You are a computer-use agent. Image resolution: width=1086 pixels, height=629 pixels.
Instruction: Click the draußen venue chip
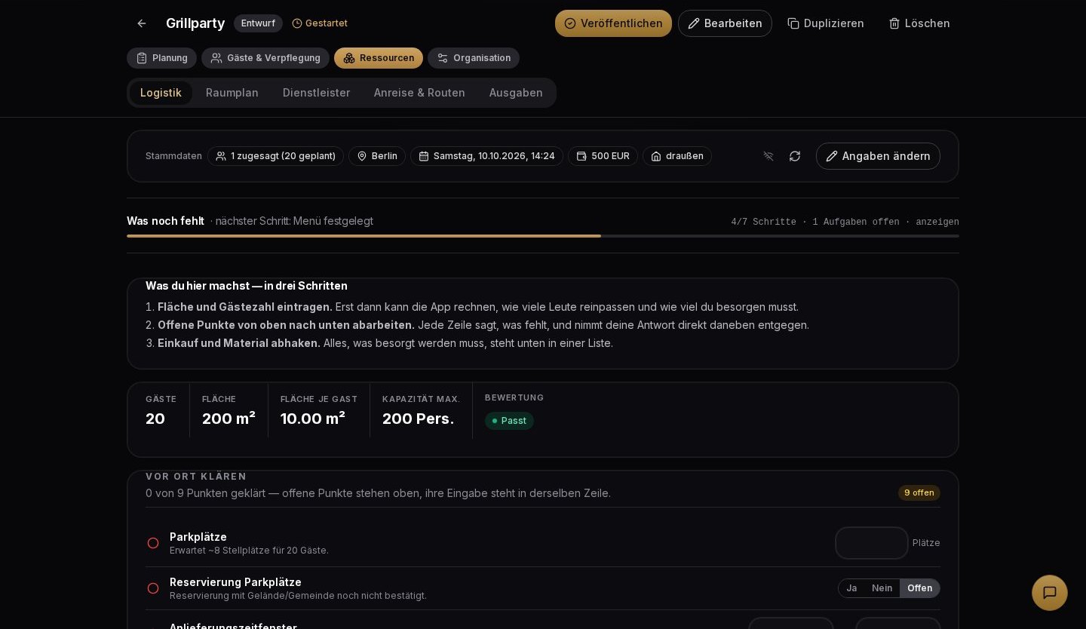pyautogui.click(x=677, y=156)
